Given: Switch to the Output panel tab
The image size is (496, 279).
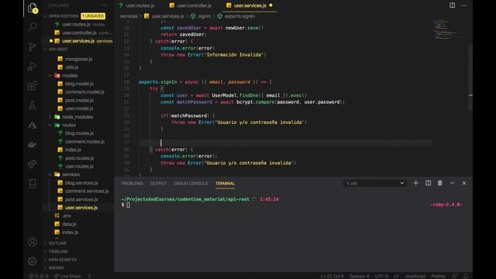Looking at the screenshot, I should click(x=158, y=184).
